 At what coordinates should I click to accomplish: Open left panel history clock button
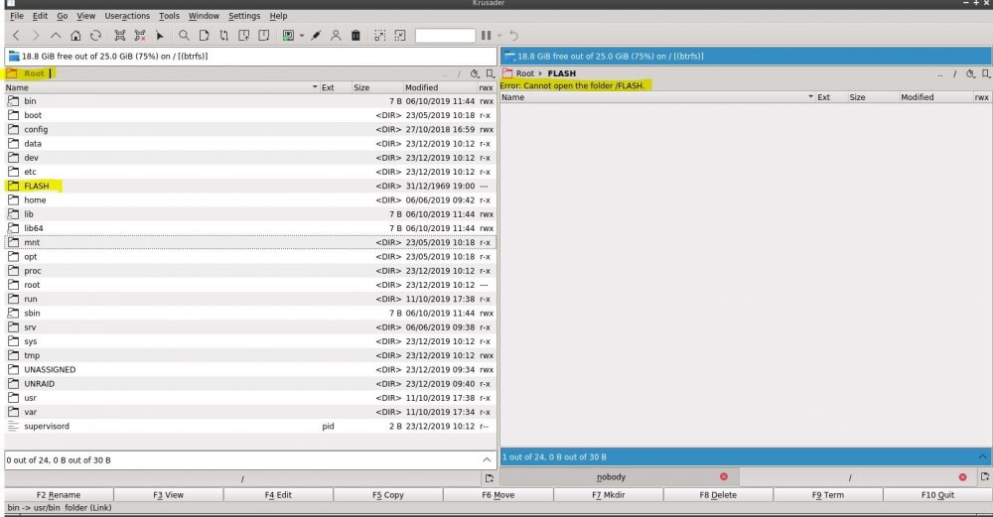pyautogui.click(x=475, y=73)
